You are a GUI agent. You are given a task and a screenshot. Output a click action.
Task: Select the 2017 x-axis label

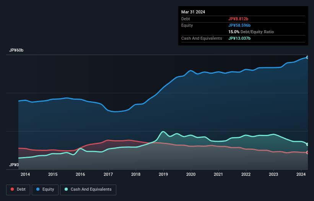[x=108, y=175]
